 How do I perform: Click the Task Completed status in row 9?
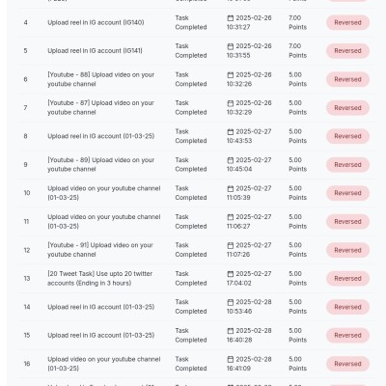coord(191,165)
